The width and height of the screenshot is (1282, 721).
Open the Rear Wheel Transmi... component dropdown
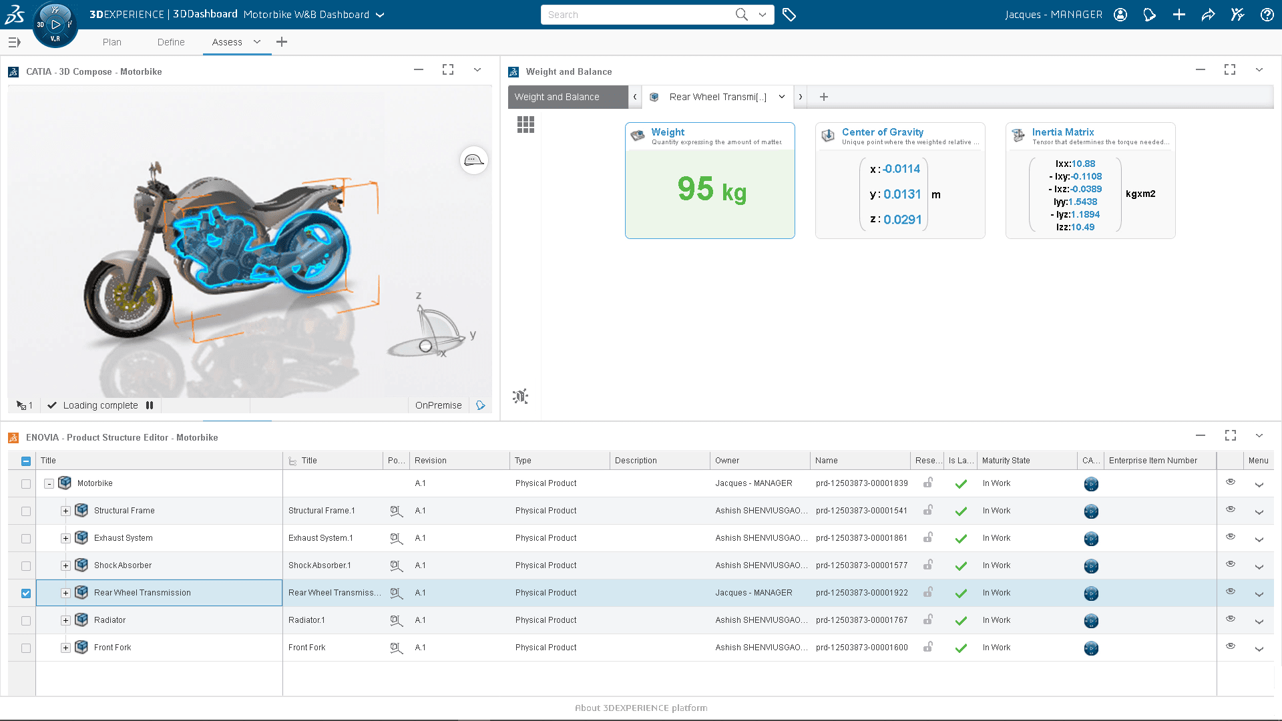tap(780, 97)
